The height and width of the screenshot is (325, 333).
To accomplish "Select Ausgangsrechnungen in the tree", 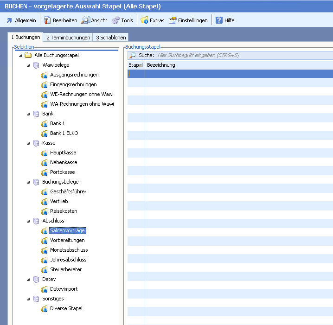I will [x=74, y=75].
